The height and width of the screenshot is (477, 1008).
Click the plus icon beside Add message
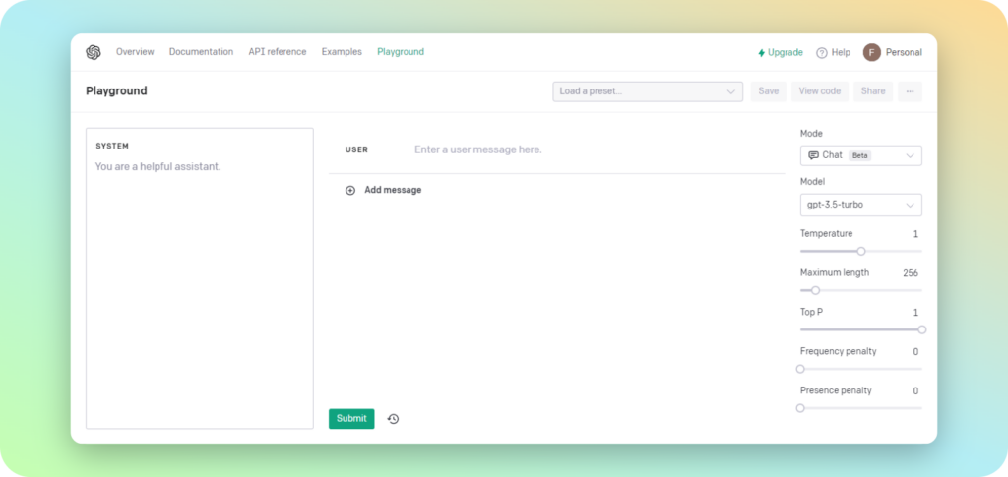point(350,190)
